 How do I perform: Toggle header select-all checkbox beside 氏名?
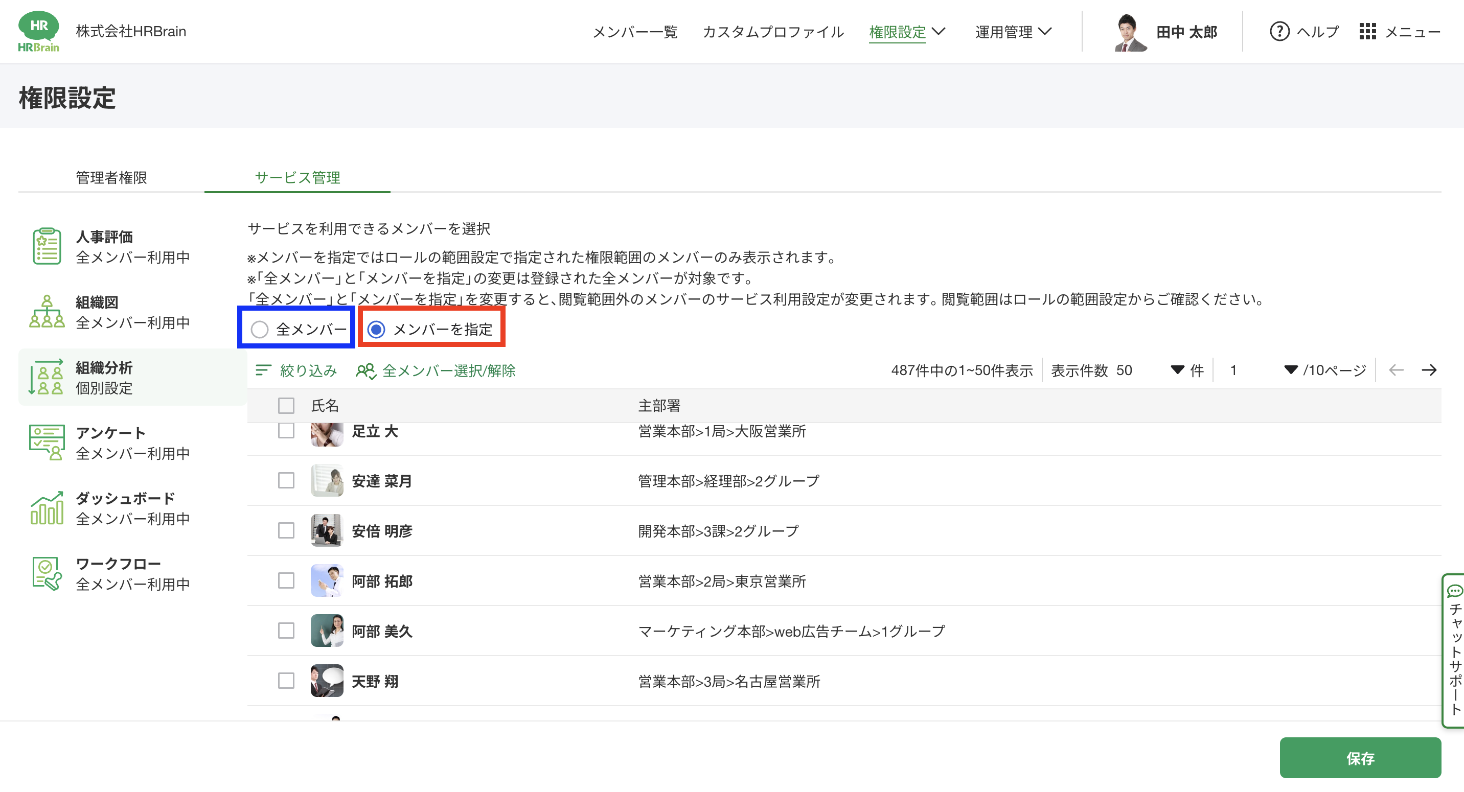tap(286, 406)
